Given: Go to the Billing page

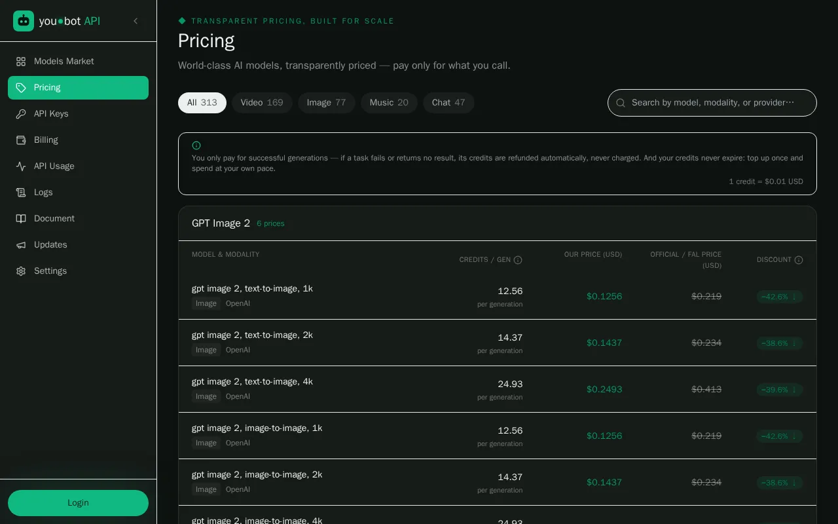Looking at the screenshot, I should (78, 140).
